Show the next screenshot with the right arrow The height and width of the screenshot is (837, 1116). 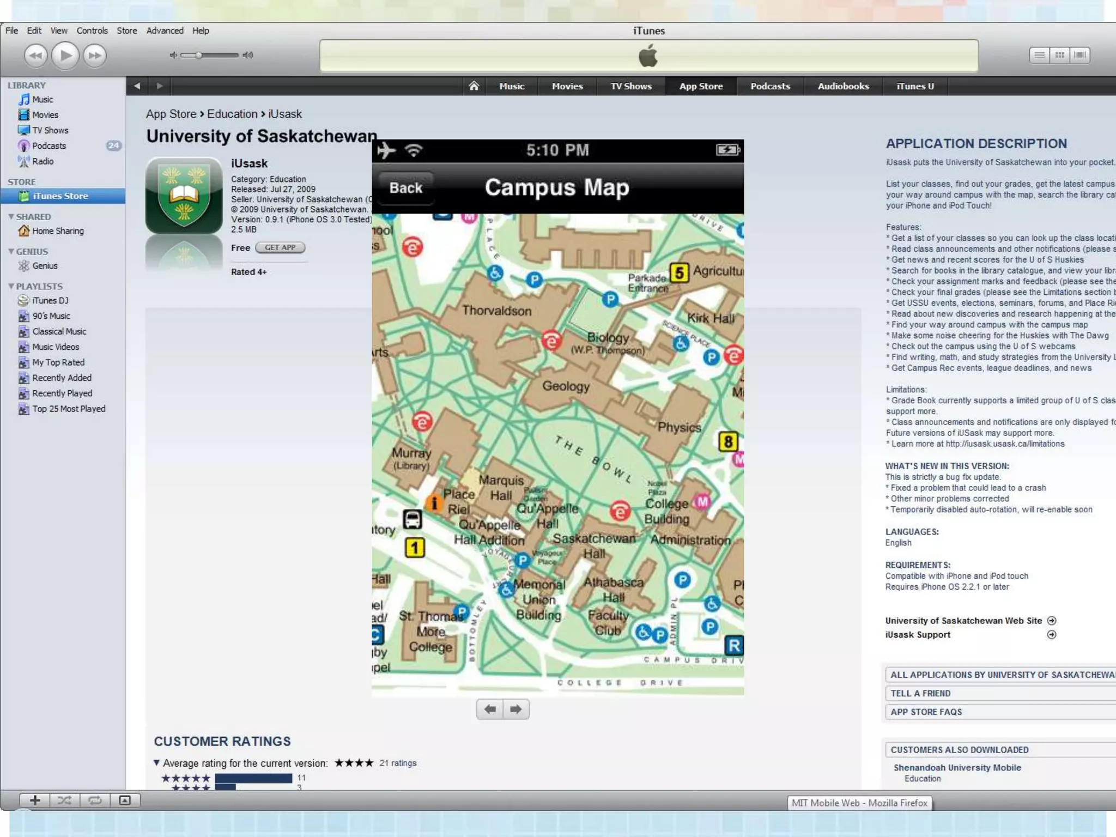tap(515, 709)
